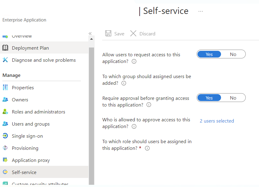The width and height of the screenshot is (259, 187).
Task: Go to Properties page
Action: pyautogui.click(x=44, y=87)
